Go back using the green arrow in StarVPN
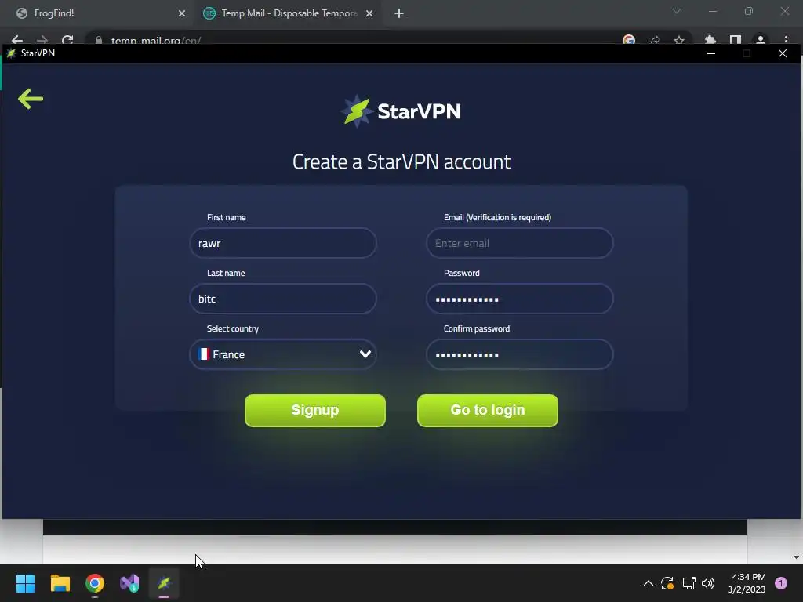 [x=31, y=99]
